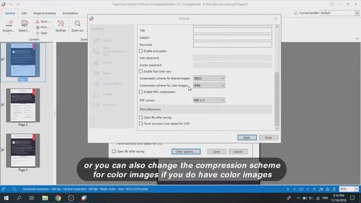The width and height of the screenshot is (361, 203).
Task: Open the Windows notification center
Action: click(352, 198)
